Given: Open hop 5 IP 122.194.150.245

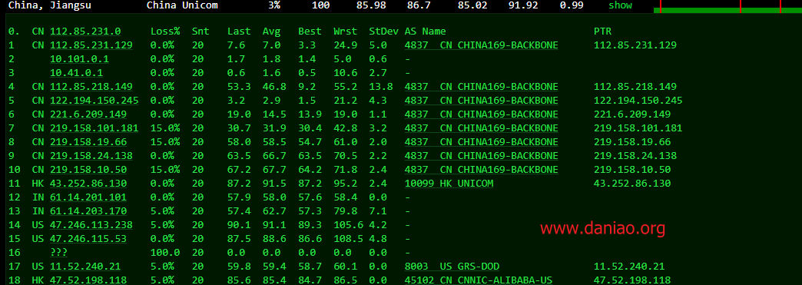Looking at the screenshot, I should pyautogui.click(x=94, y=101).
